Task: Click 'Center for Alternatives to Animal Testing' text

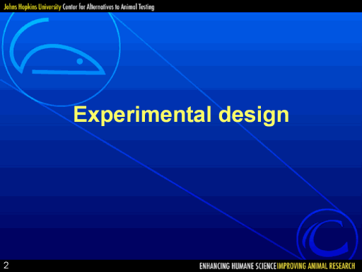Action: 108,6
